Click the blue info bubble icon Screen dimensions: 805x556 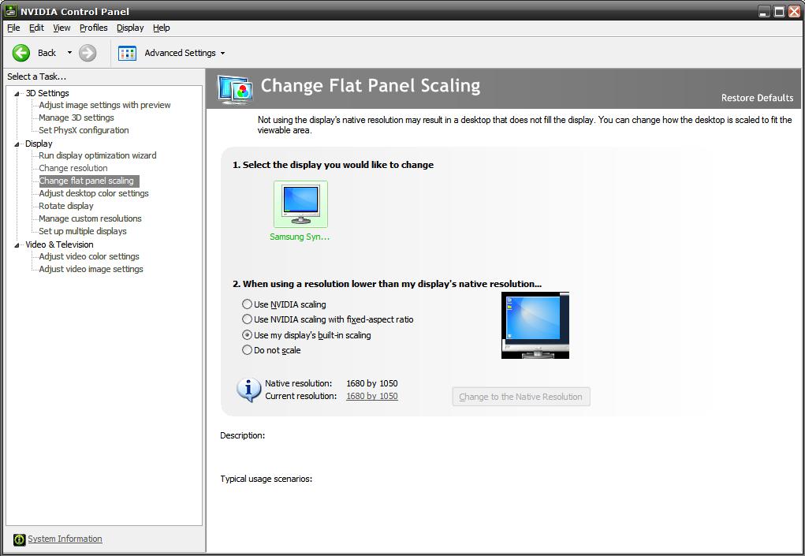click(x=248, y=390)
